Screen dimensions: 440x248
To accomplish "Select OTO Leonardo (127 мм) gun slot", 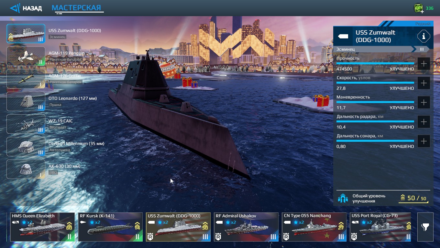I will click(26, 101).
